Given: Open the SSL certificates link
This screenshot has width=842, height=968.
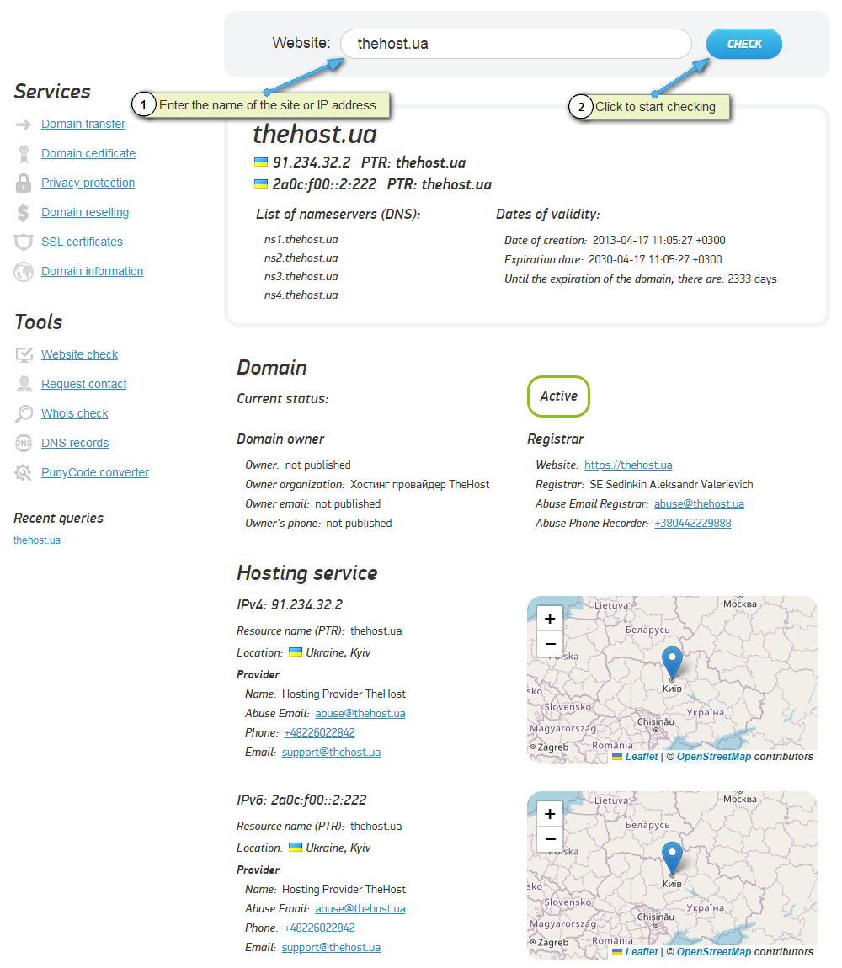Looking at the screenshot, I should tap(82, 242).
